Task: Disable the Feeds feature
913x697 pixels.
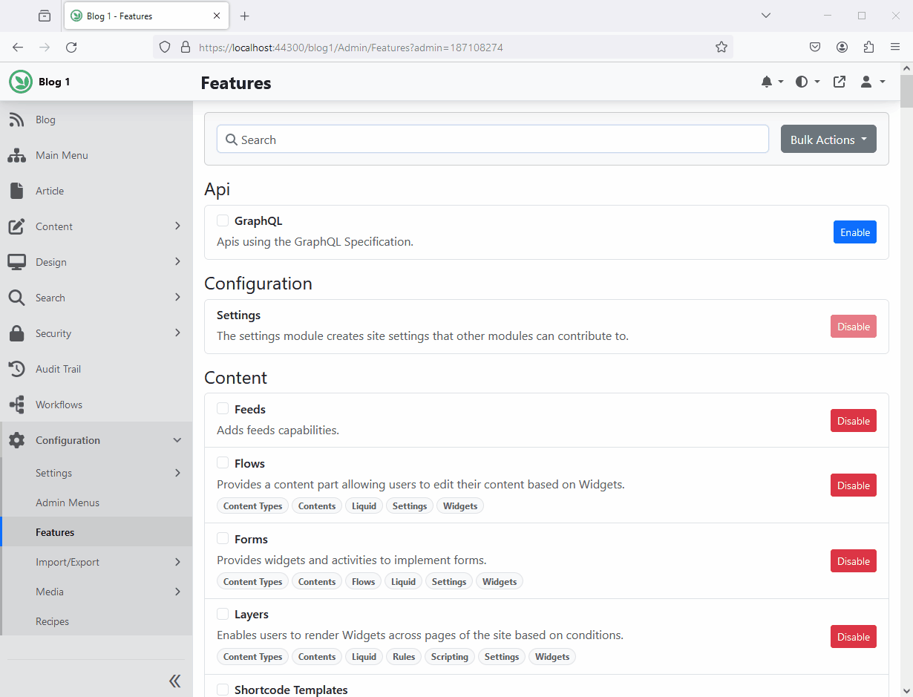Action: 854,421
